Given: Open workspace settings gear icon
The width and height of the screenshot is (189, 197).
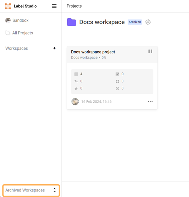Looking at the screenshot, I should point(148,22).
